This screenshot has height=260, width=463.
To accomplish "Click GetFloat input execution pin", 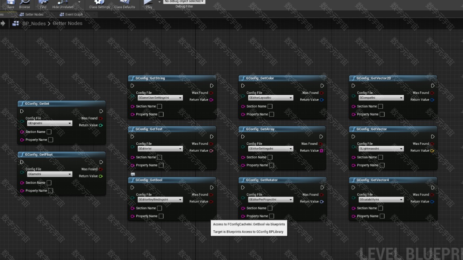I will pos(22,162).
